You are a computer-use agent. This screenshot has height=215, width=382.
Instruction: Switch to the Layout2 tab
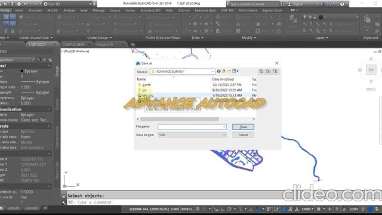[32, 208]
